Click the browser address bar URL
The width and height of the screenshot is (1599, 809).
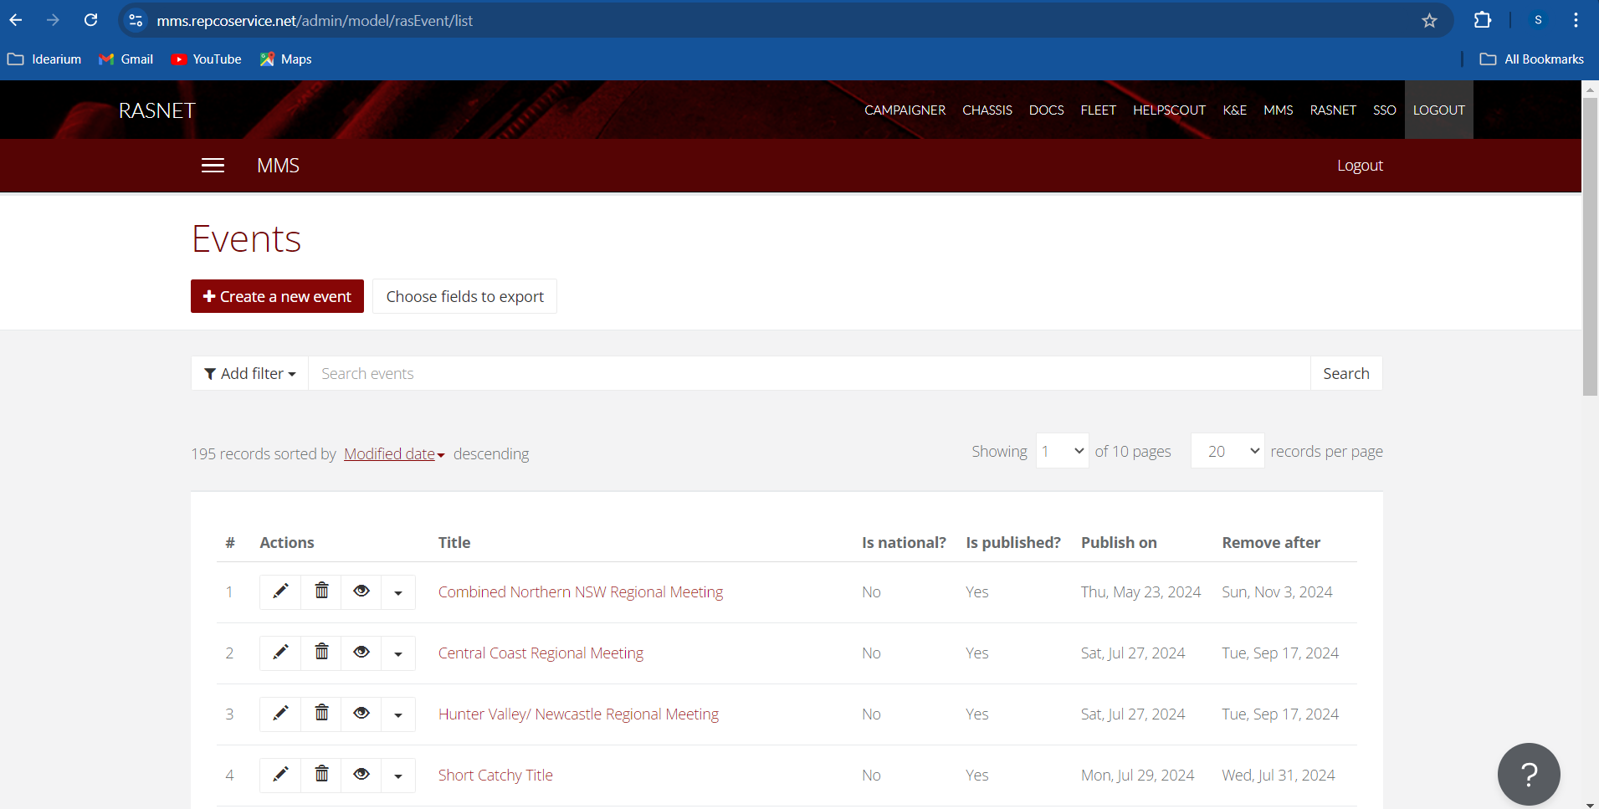pyautogui.click(x=315, y=21)
